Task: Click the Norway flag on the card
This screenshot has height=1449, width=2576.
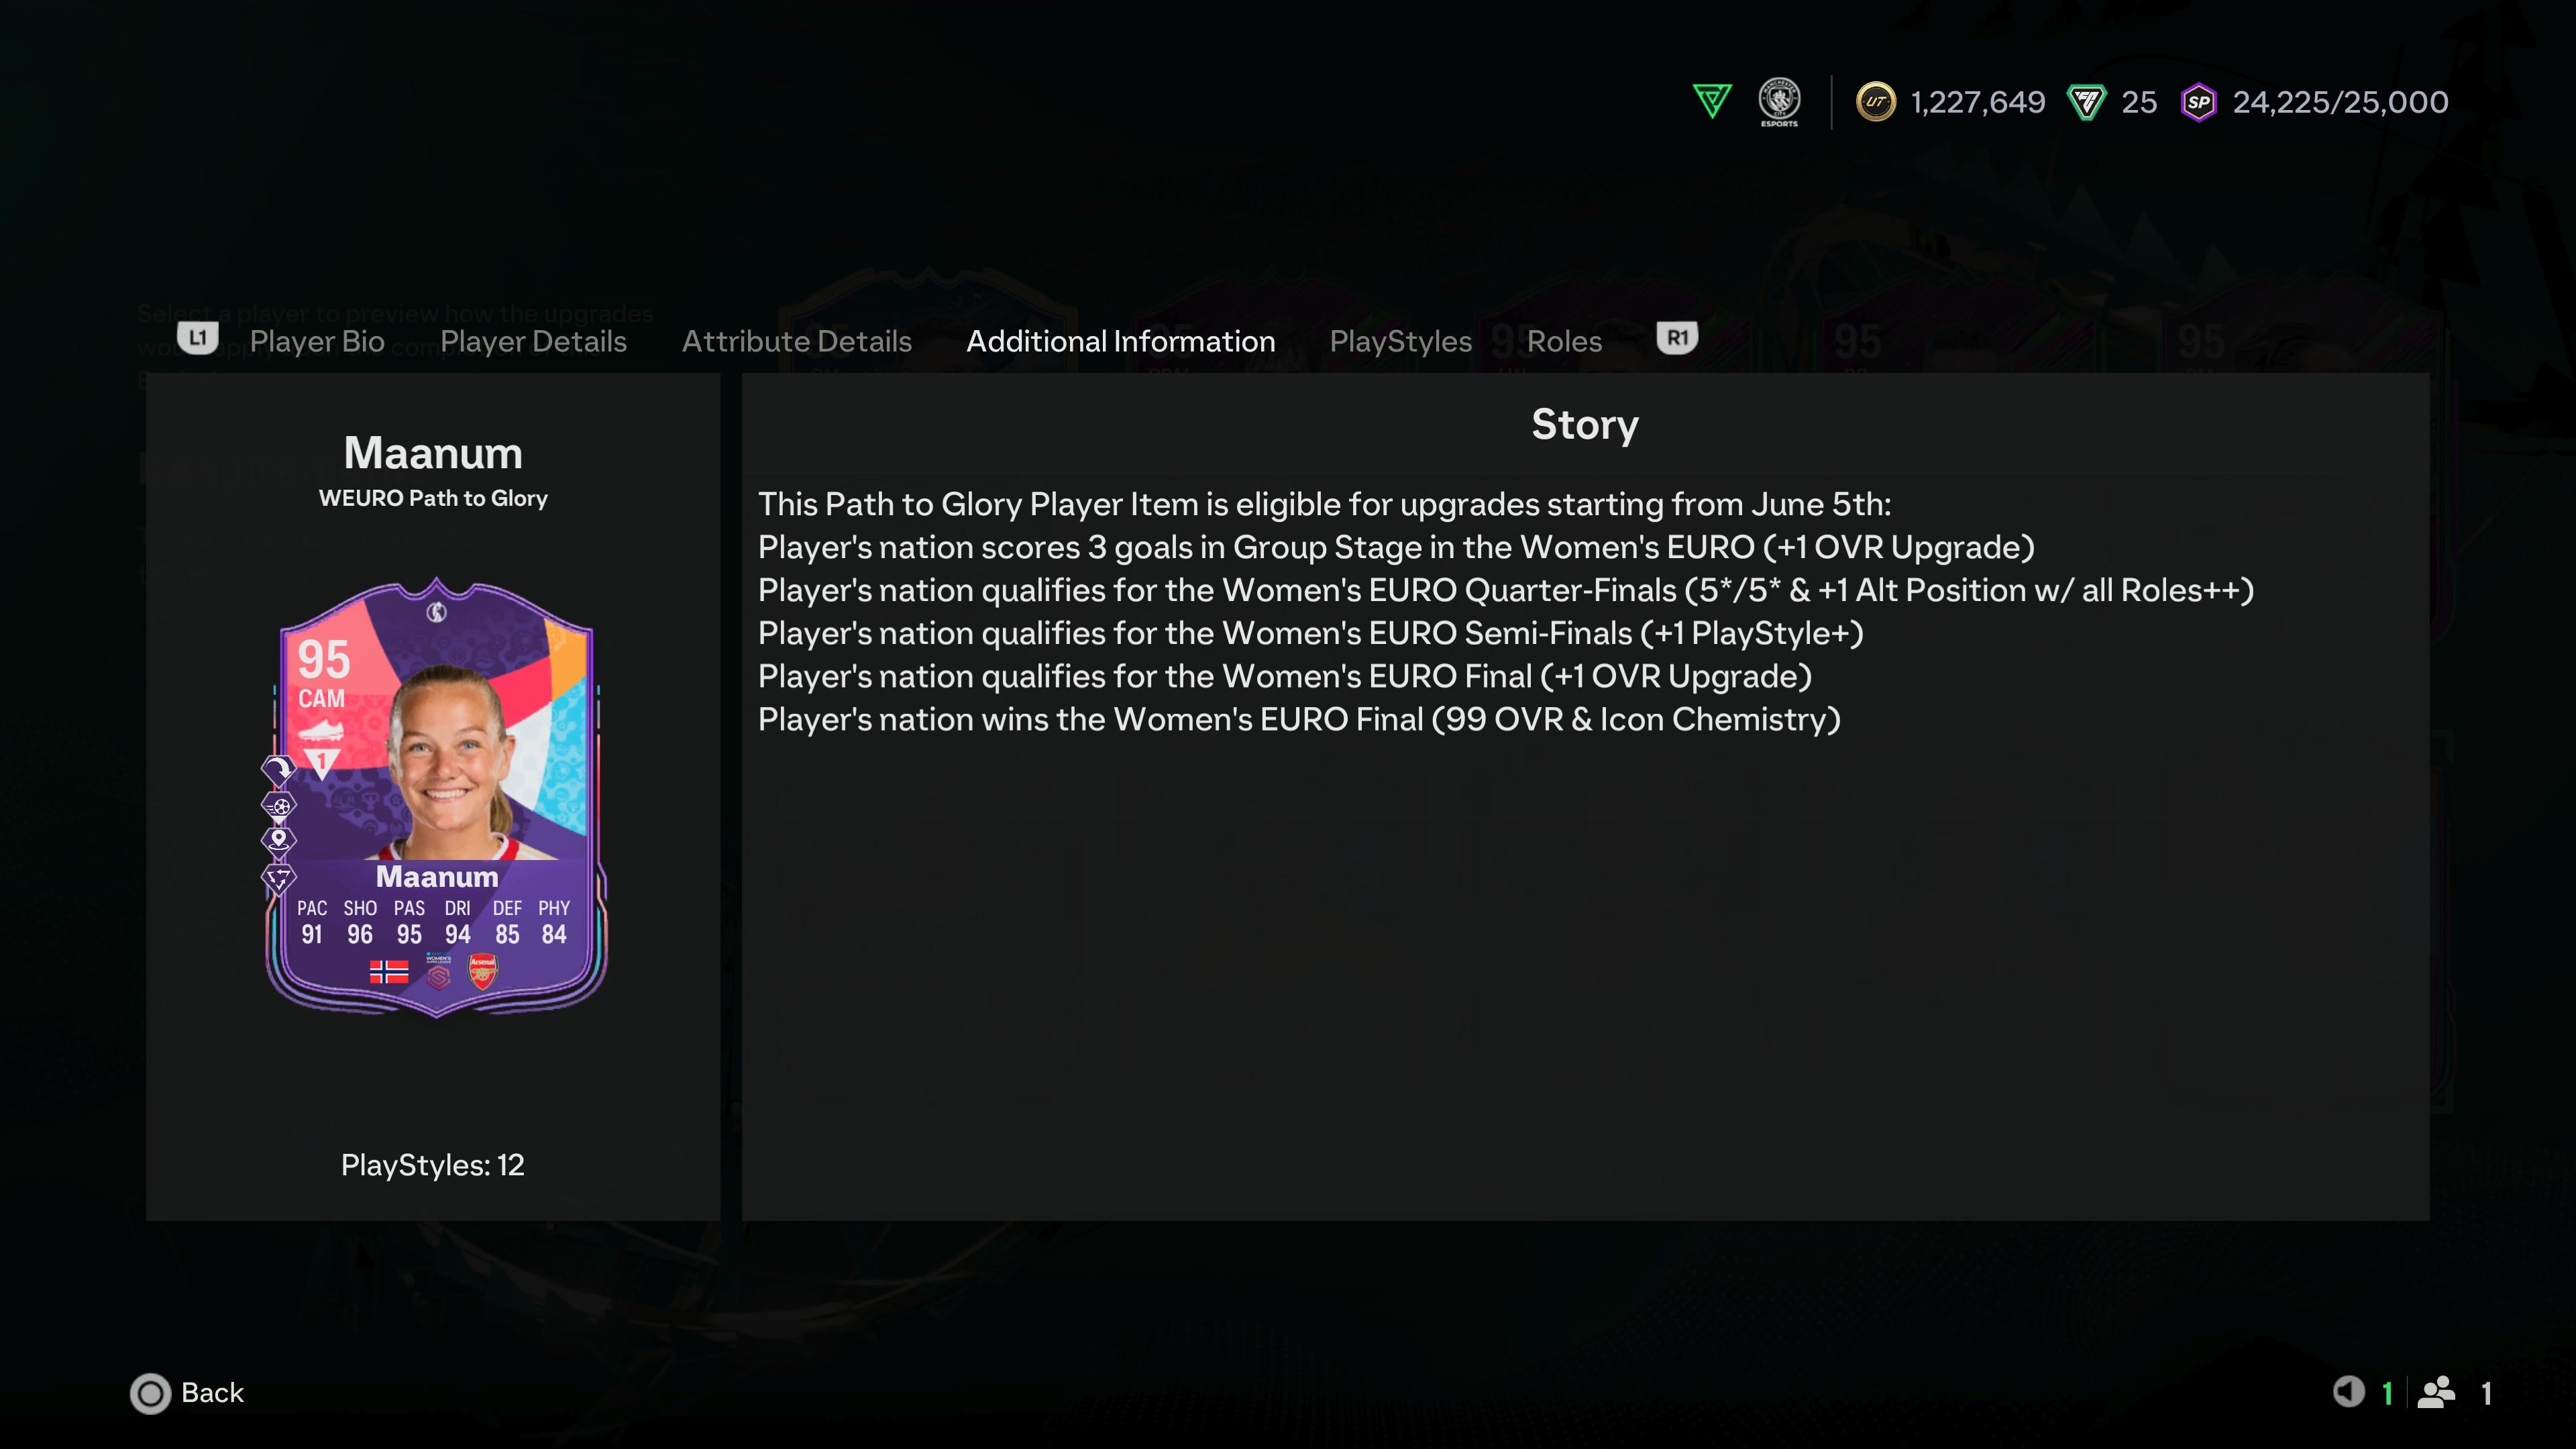Action: 389,972
